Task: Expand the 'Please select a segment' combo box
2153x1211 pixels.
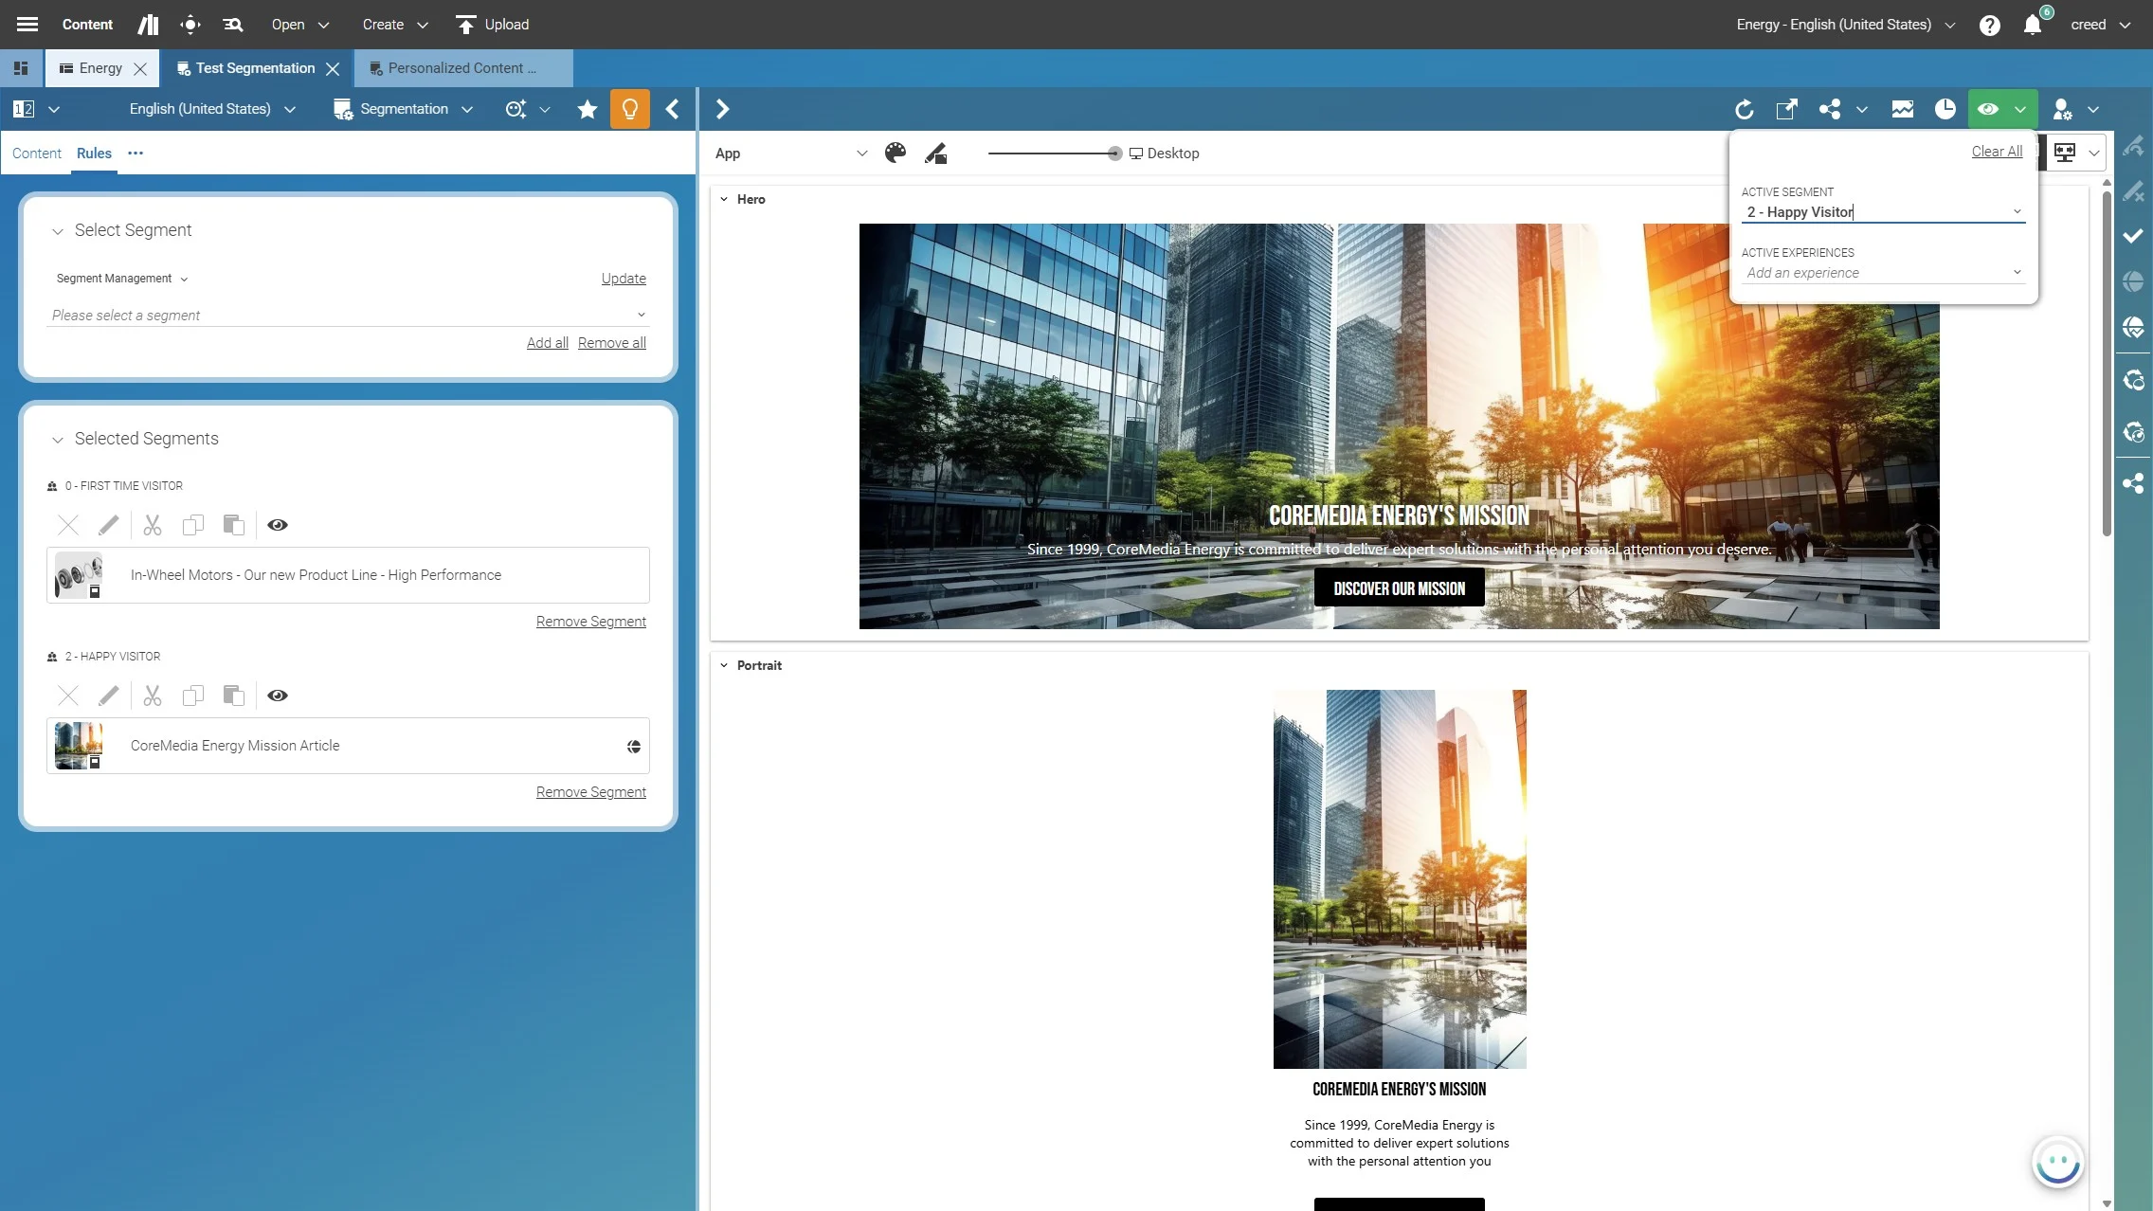Action: pos(641,315)
